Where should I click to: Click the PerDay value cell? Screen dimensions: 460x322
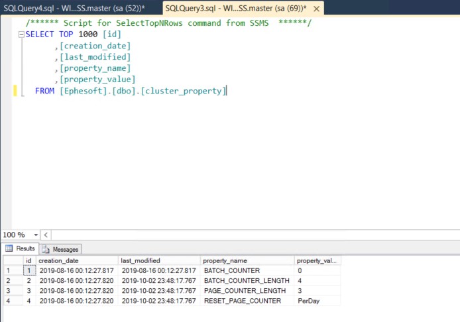pos(317,301)
